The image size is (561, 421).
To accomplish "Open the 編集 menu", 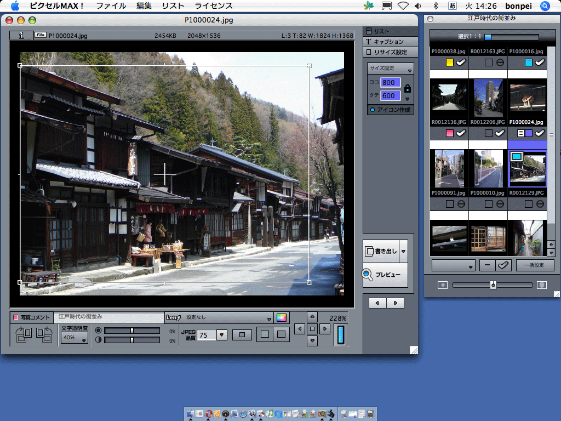I will click(x=144, y=5).
